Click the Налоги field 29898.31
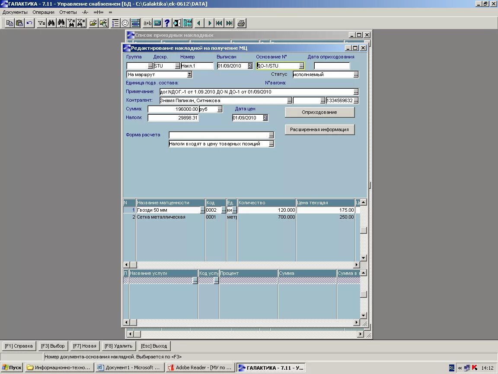Viewport: 498px width, 374px height. [173, 118]
